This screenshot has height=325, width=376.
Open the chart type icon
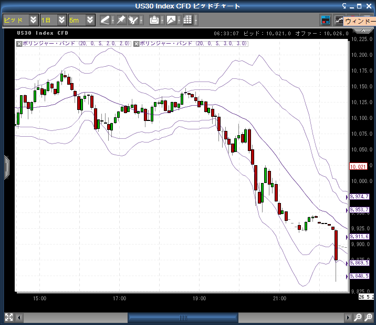coord(171,20)
